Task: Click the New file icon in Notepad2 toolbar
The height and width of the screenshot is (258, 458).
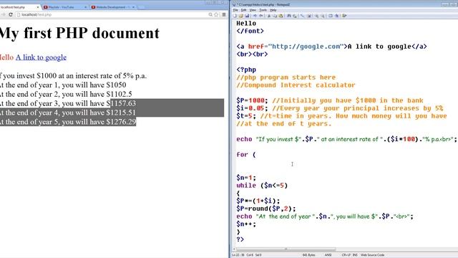Action: [x=235, y=16]
